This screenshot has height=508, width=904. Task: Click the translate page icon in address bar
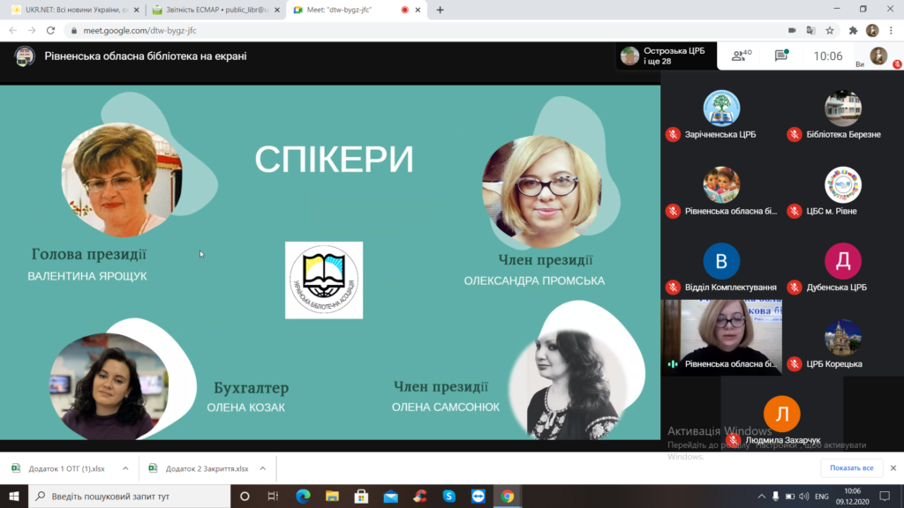[x=810, y=29]
